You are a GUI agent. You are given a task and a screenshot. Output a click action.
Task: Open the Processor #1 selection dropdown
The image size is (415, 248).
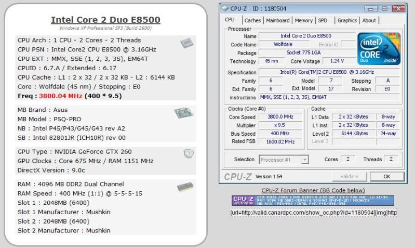[x=284, y=160]
